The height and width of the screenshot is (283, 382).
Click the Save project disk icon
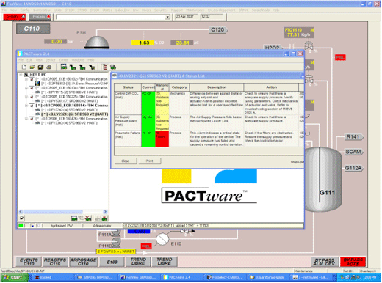point(40,67)
